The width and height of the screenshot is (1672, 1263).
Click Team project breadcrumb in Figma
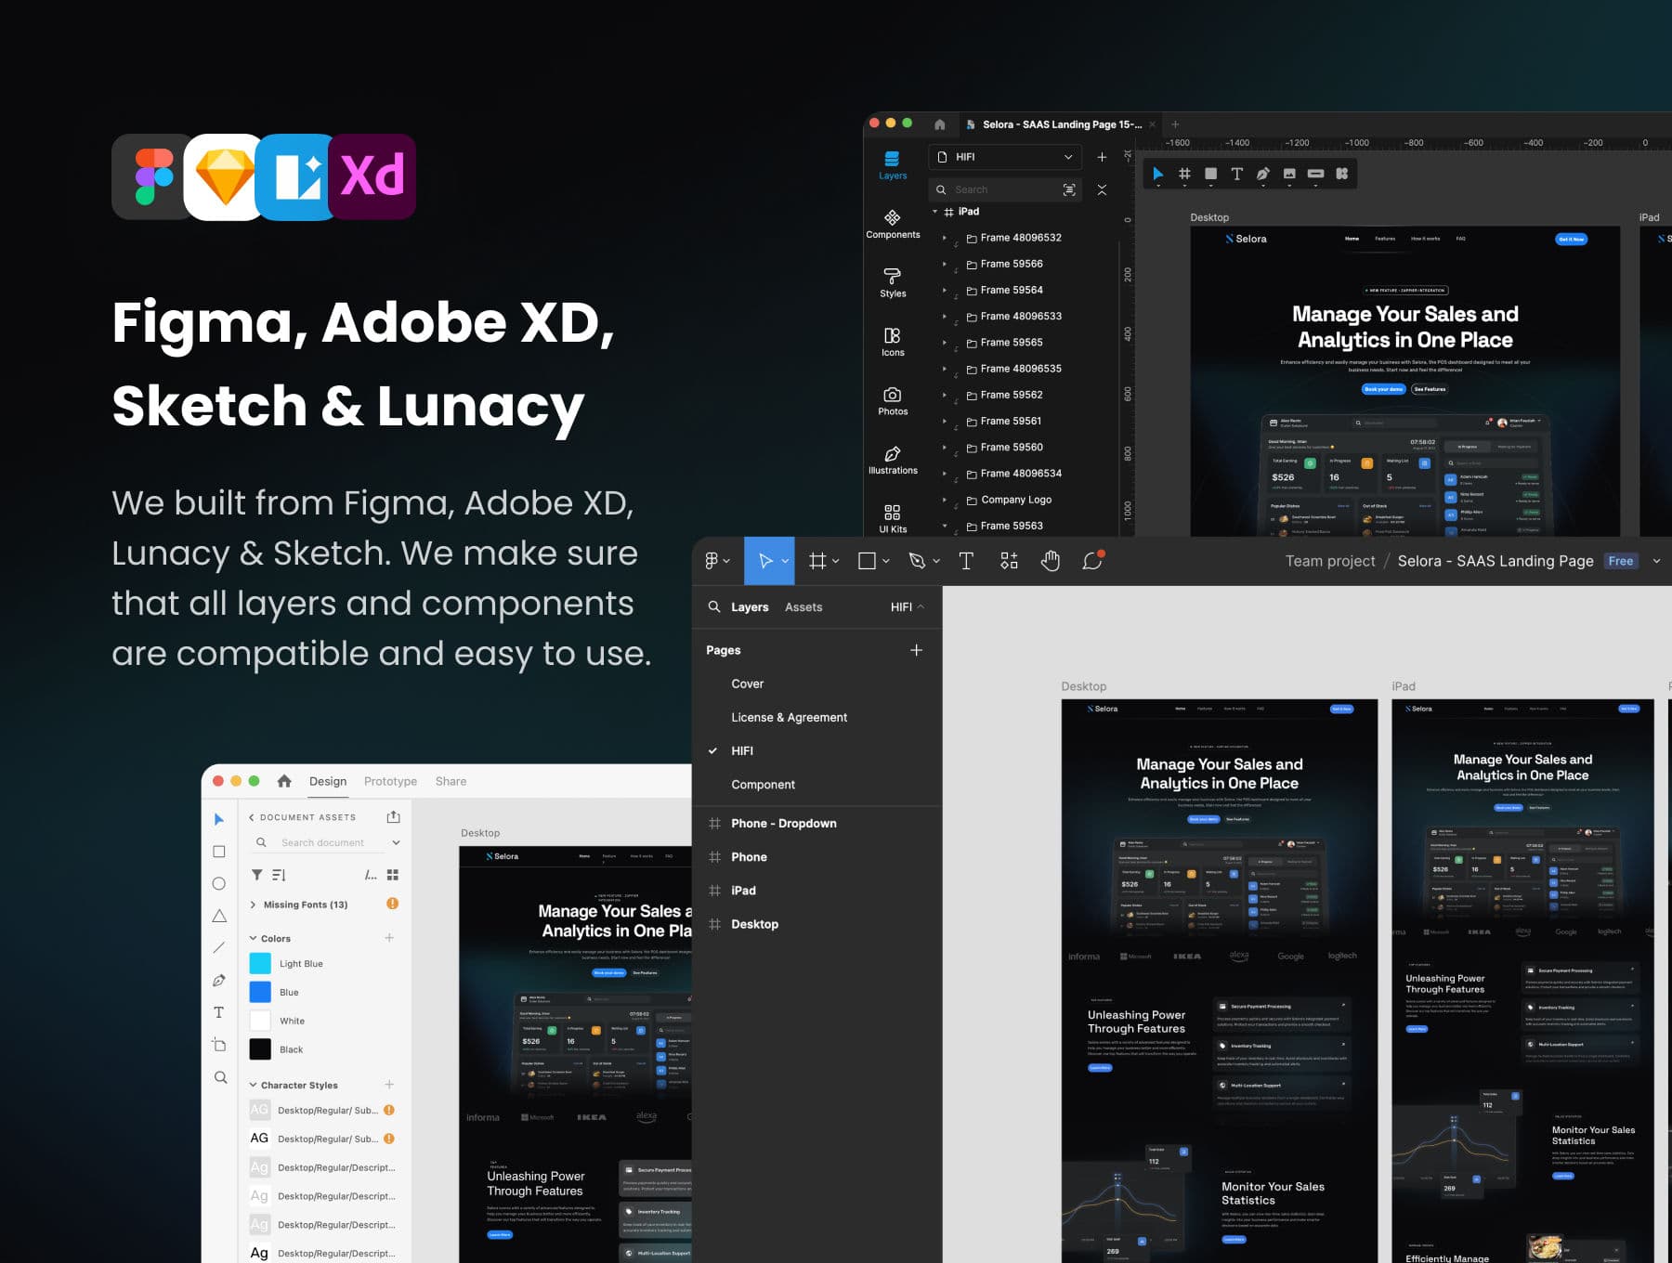(x=1330, y=561)
